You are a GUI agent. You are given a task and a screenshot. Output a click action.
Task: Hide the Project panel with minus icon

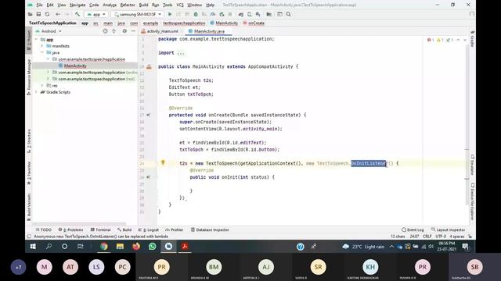tap(133, 31)
